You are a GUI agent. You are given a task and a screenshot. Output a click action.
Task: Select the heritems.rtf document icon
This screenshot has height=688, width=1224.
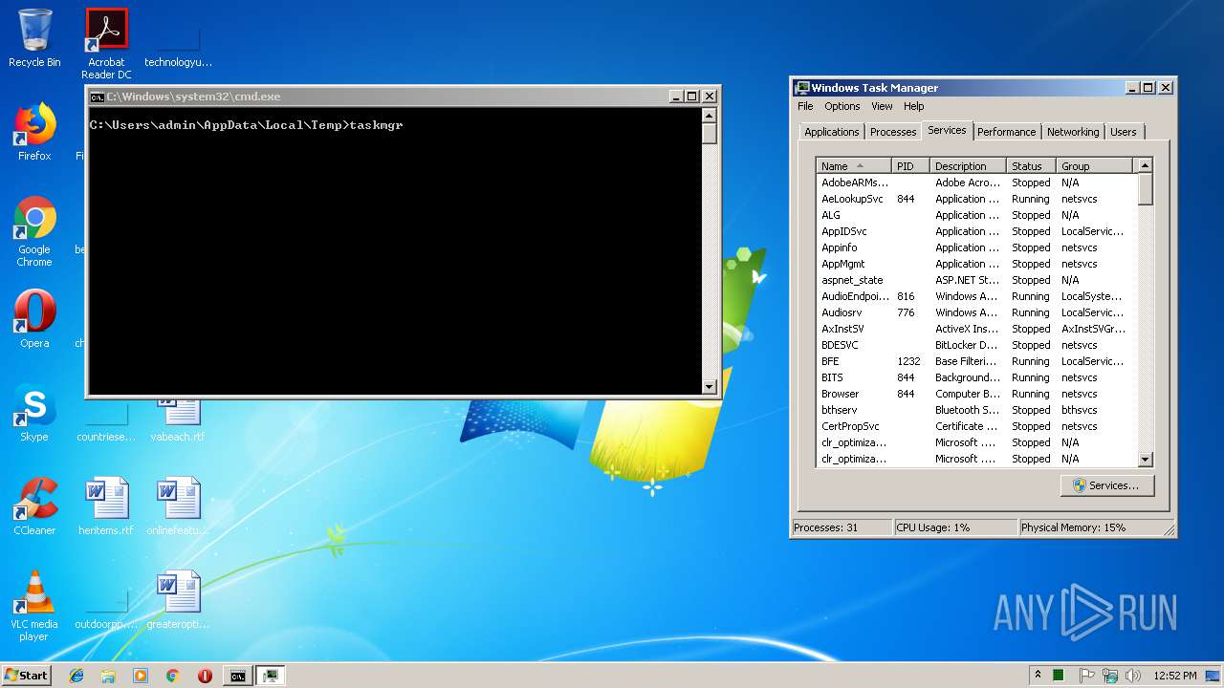106,506
